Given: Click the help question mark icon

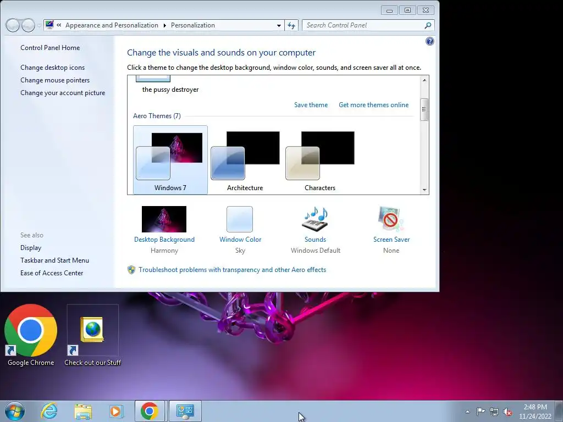Looking at the screenshot, I should click(x=429, y=41).
